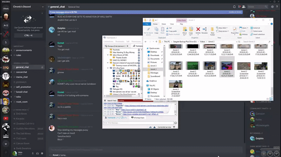Switch to Explorer Share tab
The width and height of the screenshot is (281, 157).
pos(164,24)
